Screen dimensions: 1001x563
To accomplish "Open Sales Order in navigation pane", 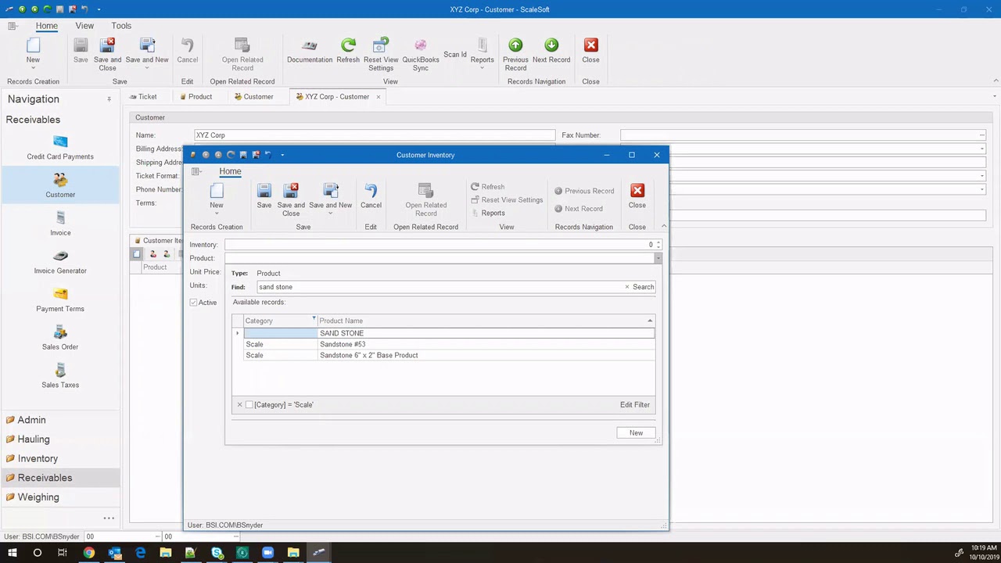I will (x=60, y=338).
